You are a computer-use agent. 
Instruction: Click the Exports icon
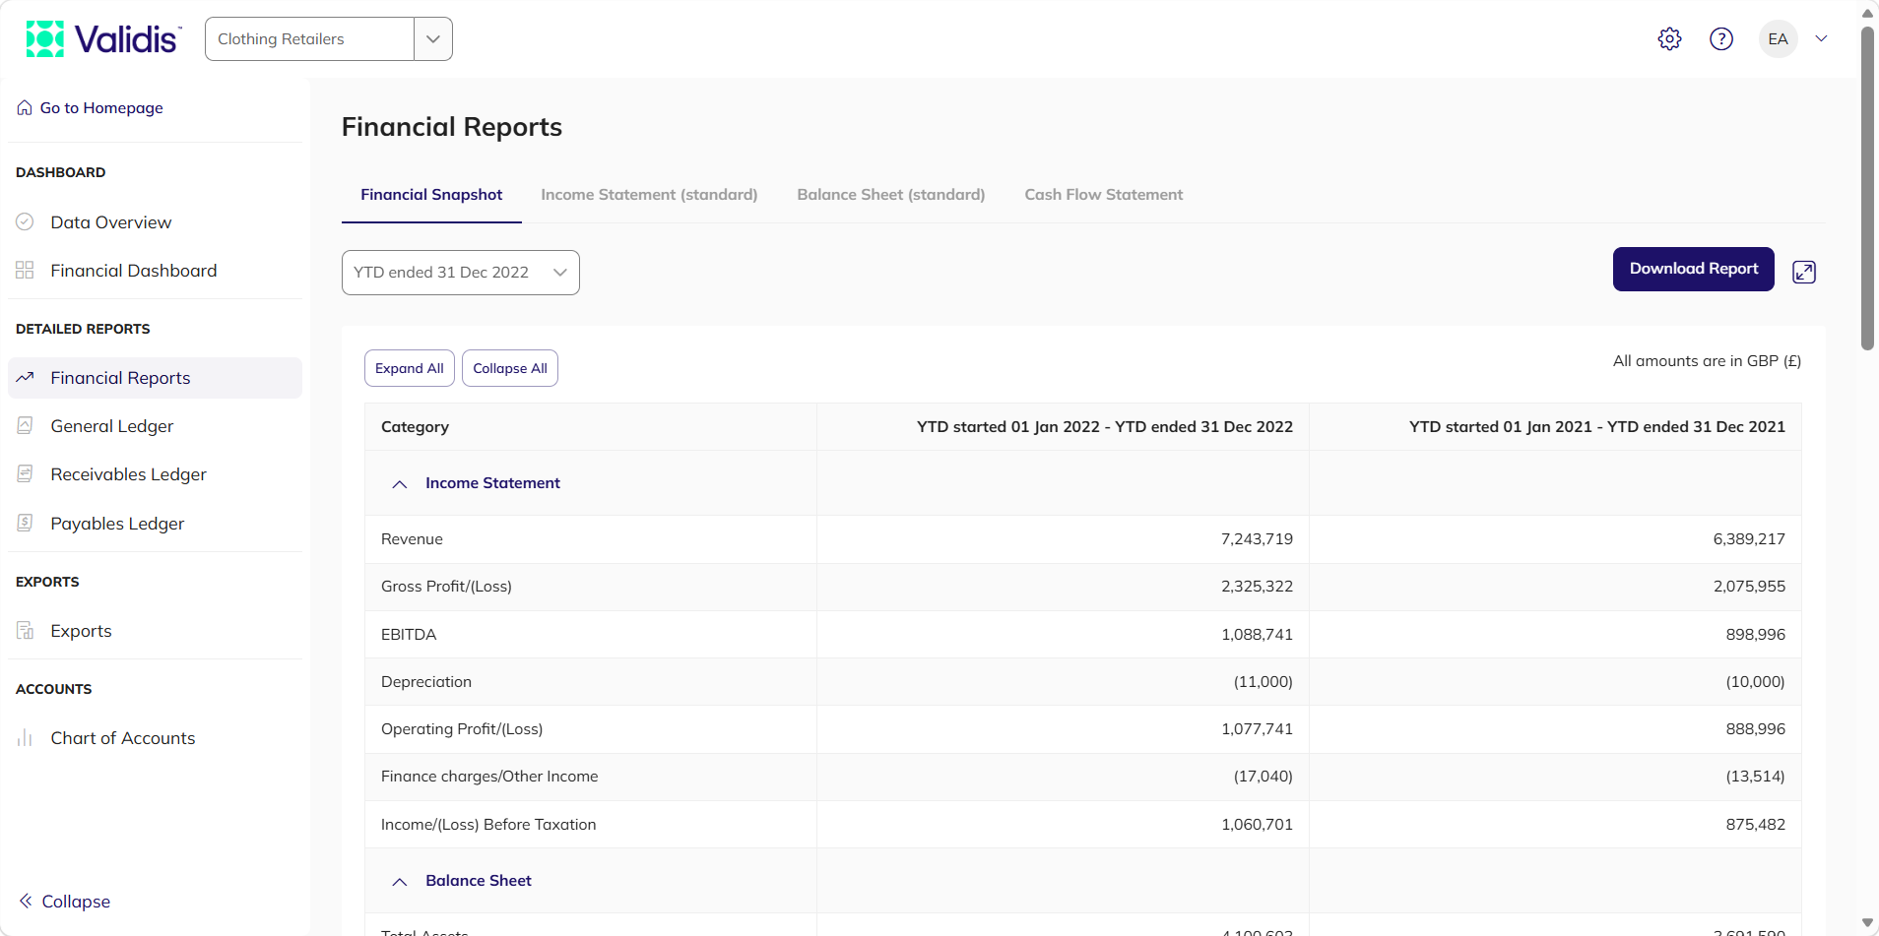[25, 631]
